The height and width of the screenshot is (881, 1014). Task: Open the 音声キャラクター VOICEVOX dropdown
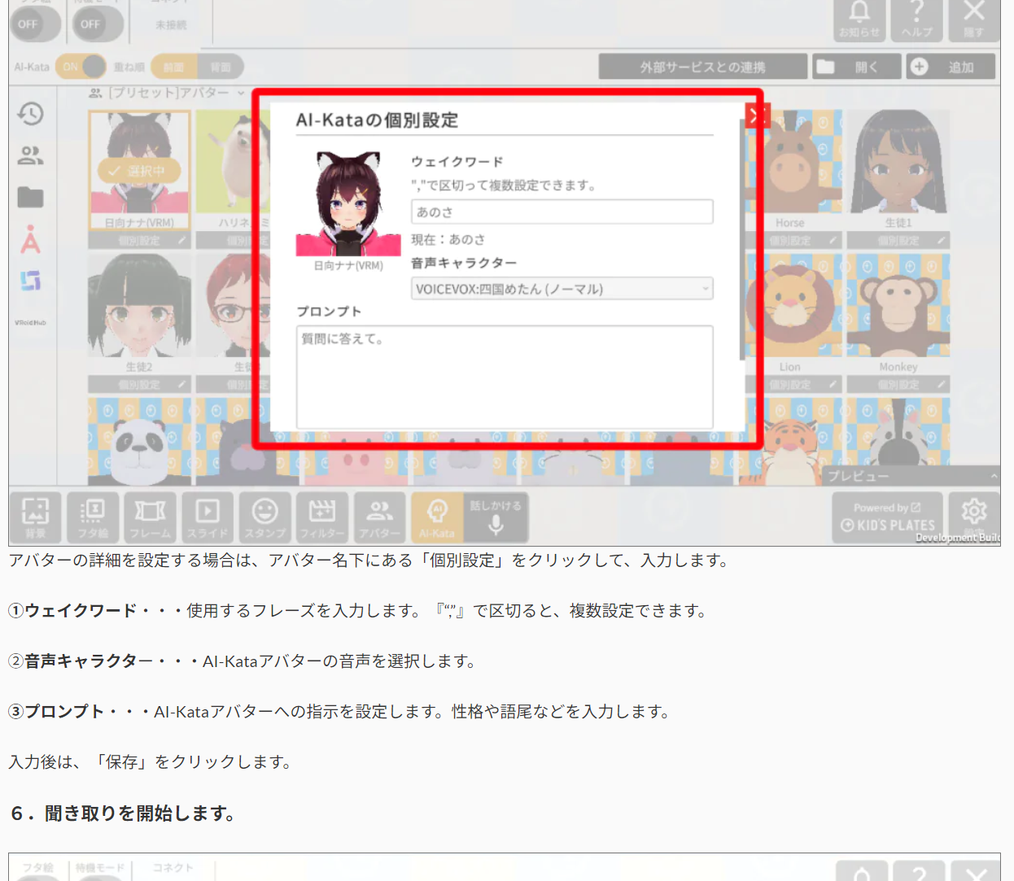[562, 289]
